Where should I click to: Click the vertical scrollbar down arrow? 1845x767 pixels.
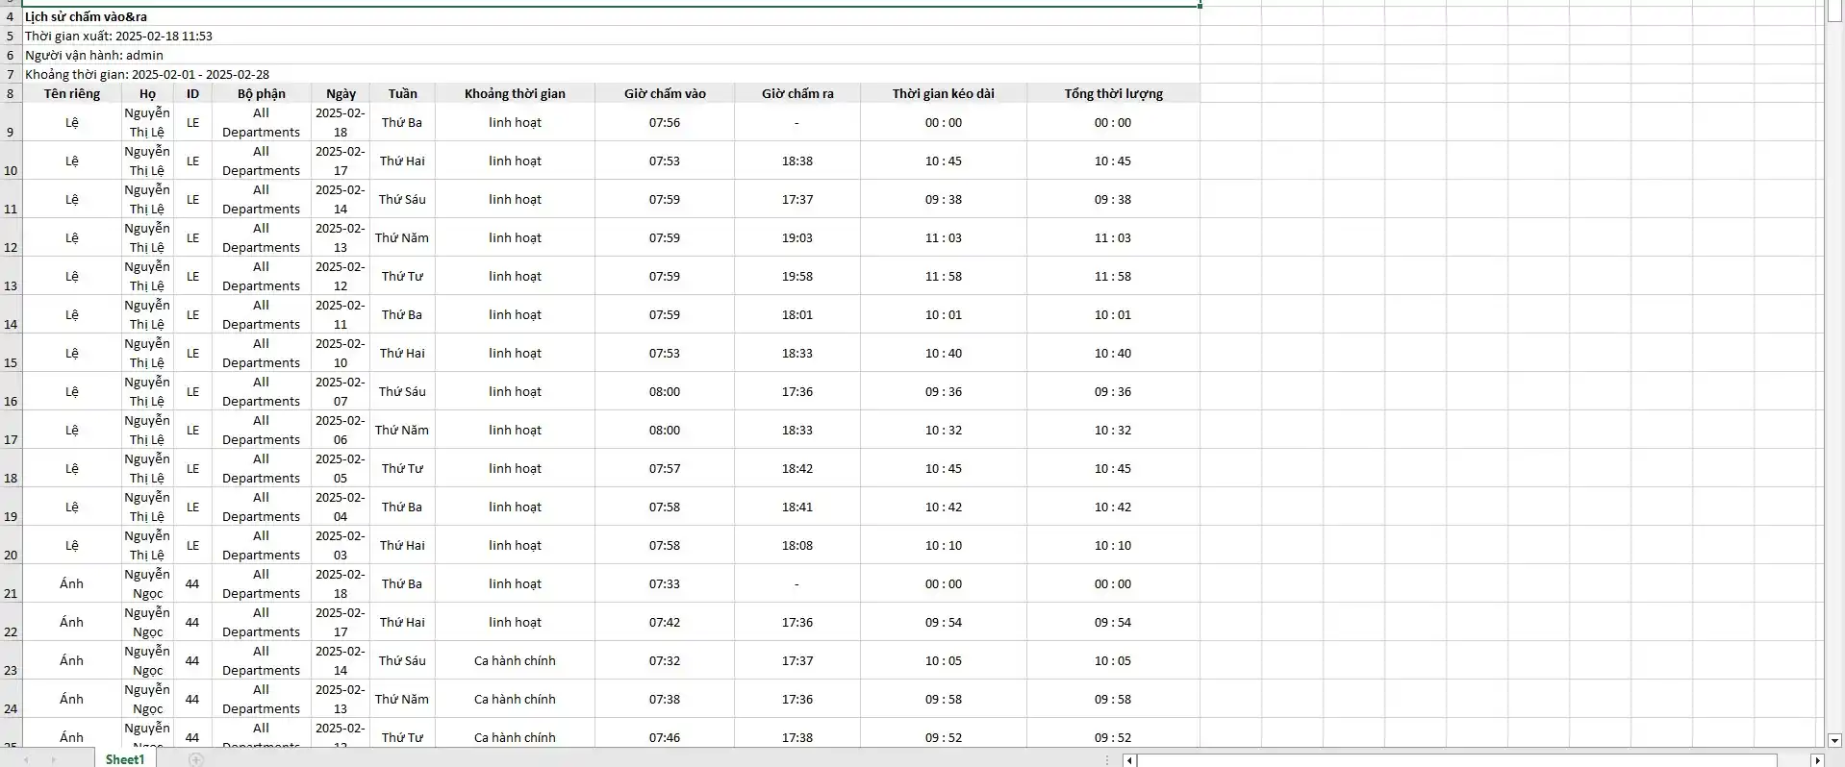pos(1833,740)
